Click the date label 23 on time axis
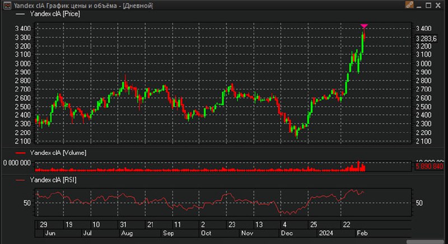This screenshot has width=448, height=244. pos(232,224)
